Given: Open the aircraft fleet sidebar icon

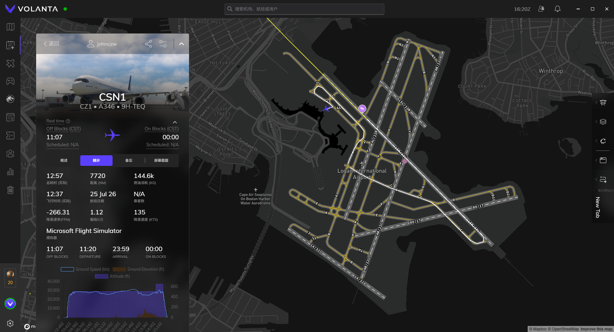Looking at the screenshot, I should [x=10, y=63].
